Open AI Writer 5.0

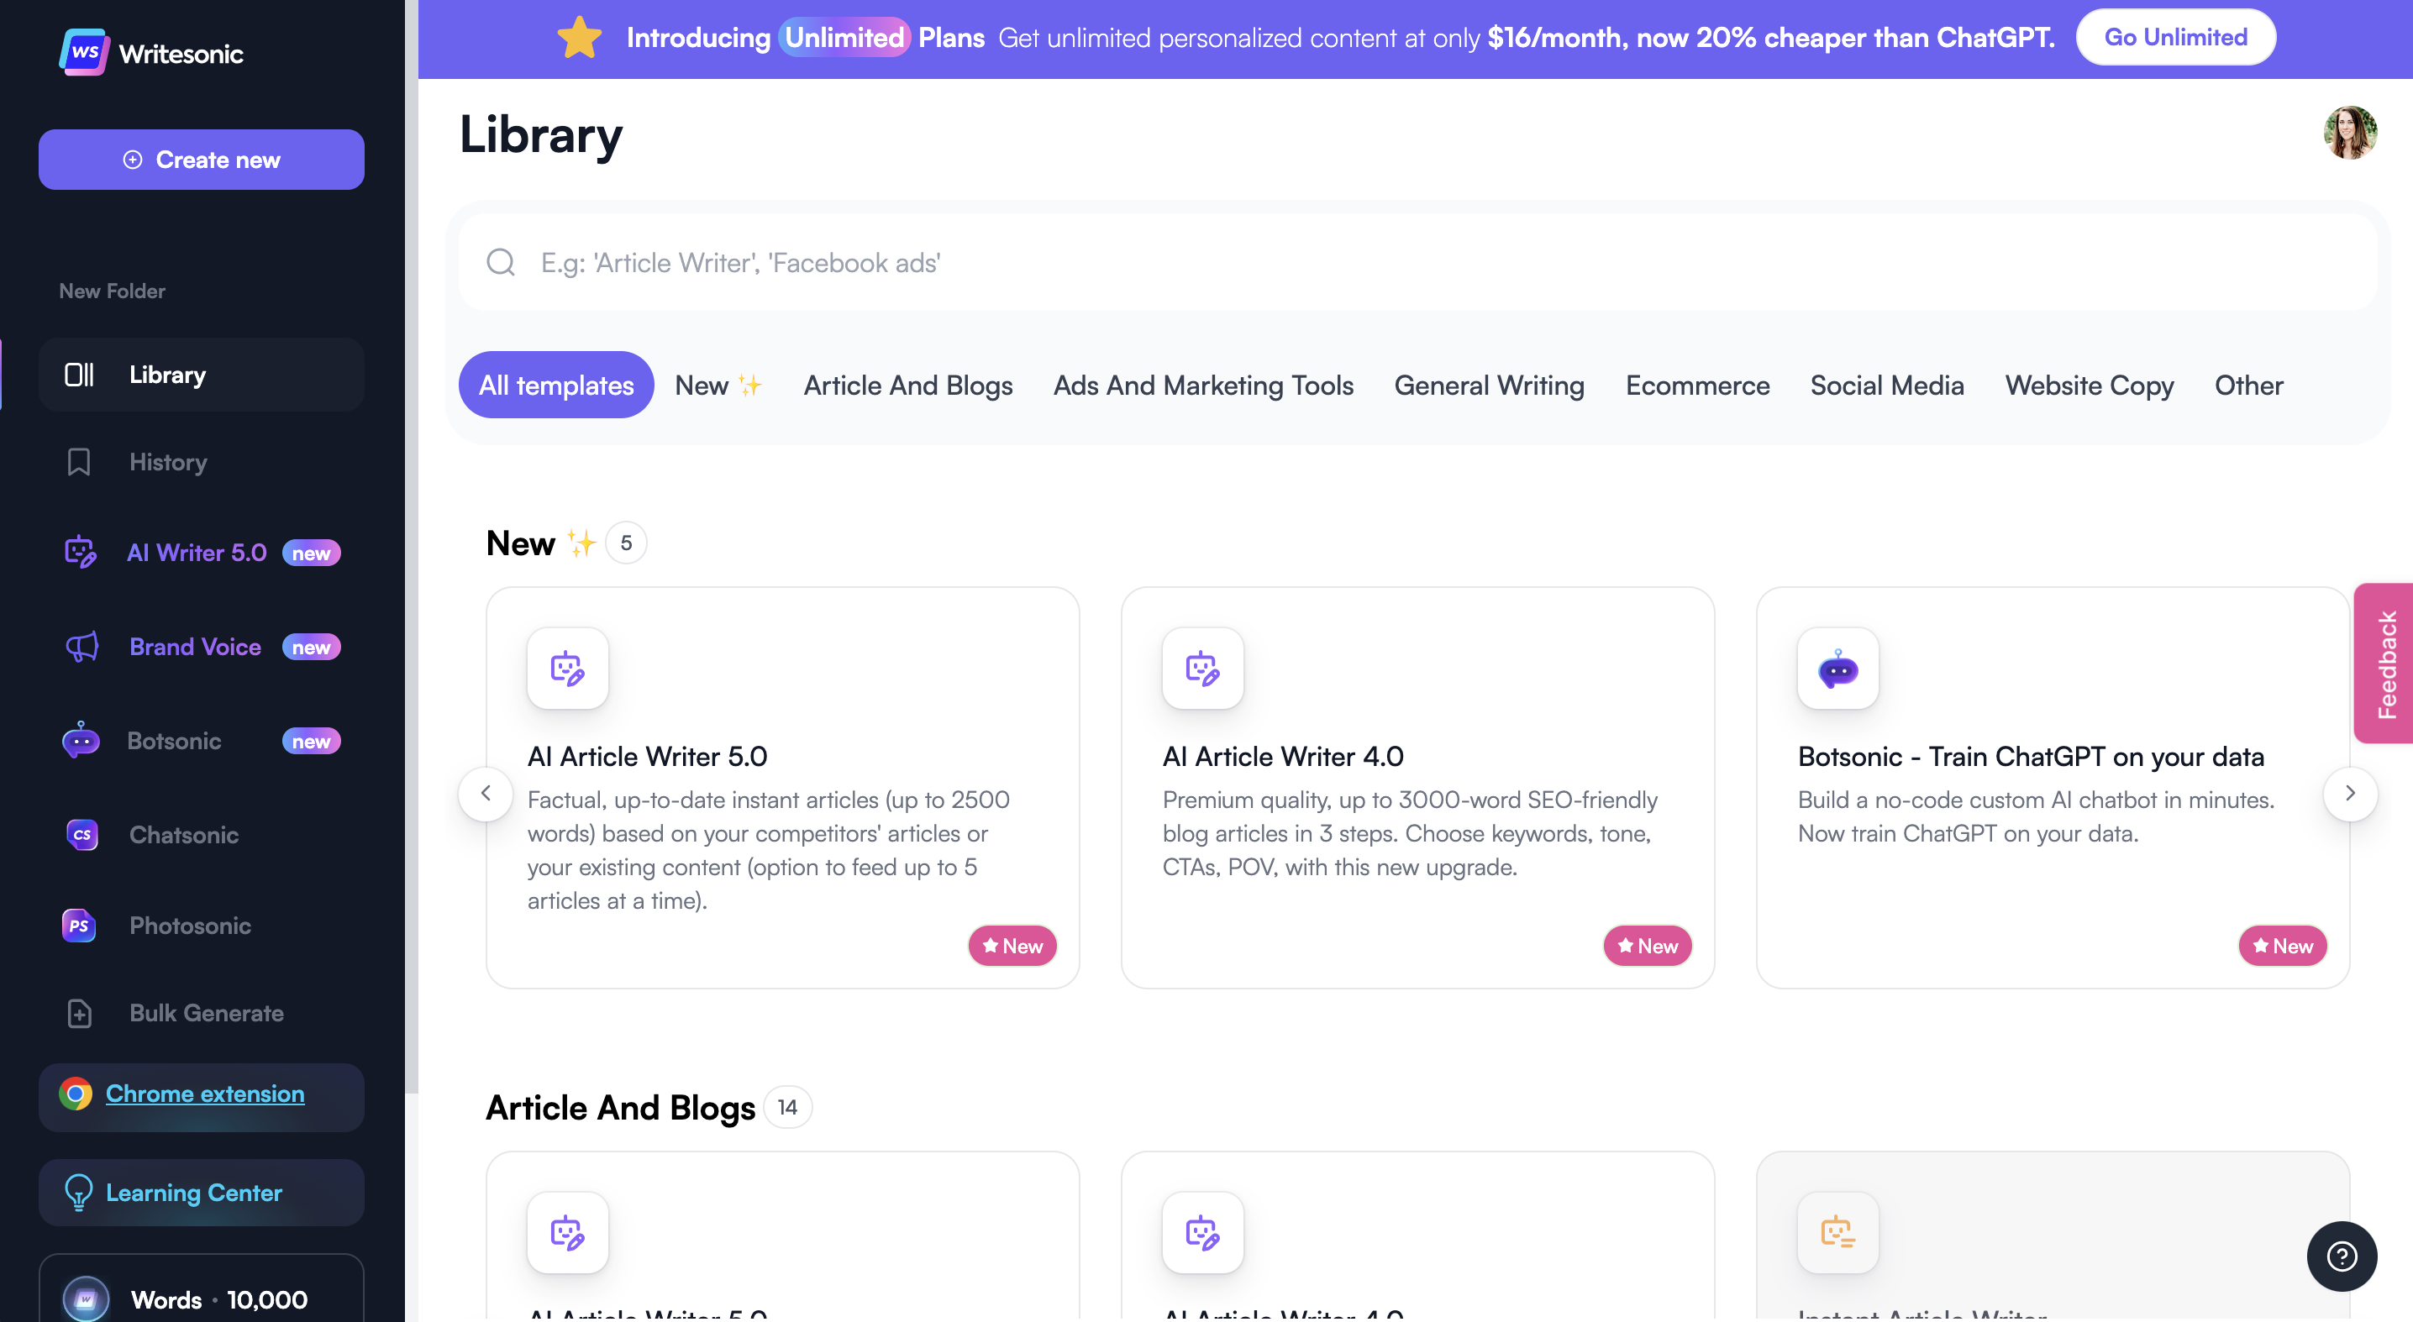coord(196,553)
